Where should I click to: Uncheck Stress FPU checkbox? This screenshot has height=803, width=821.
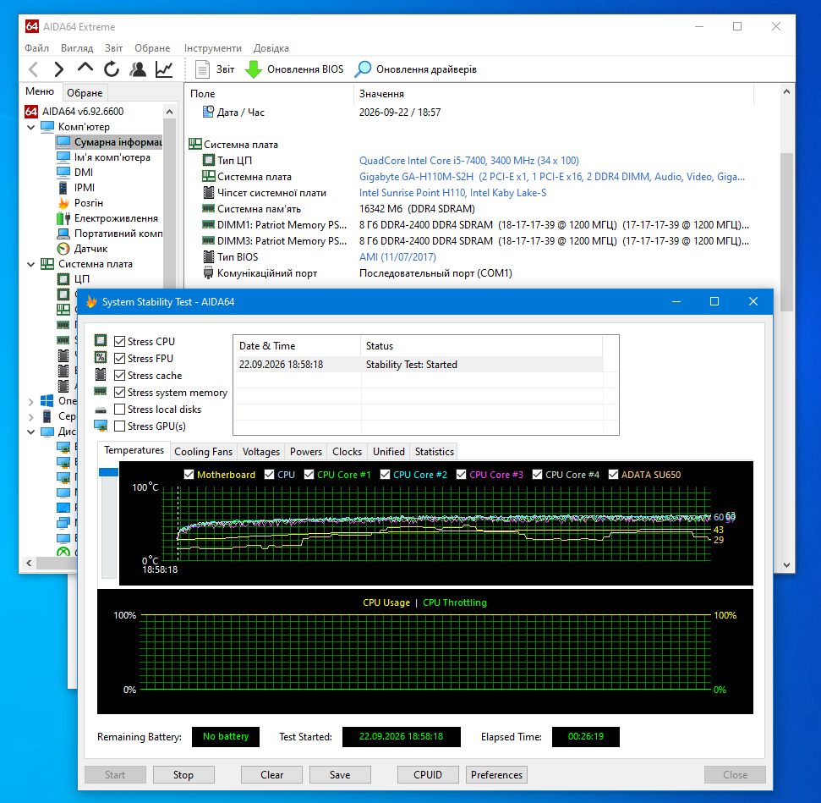pos(119,358)
